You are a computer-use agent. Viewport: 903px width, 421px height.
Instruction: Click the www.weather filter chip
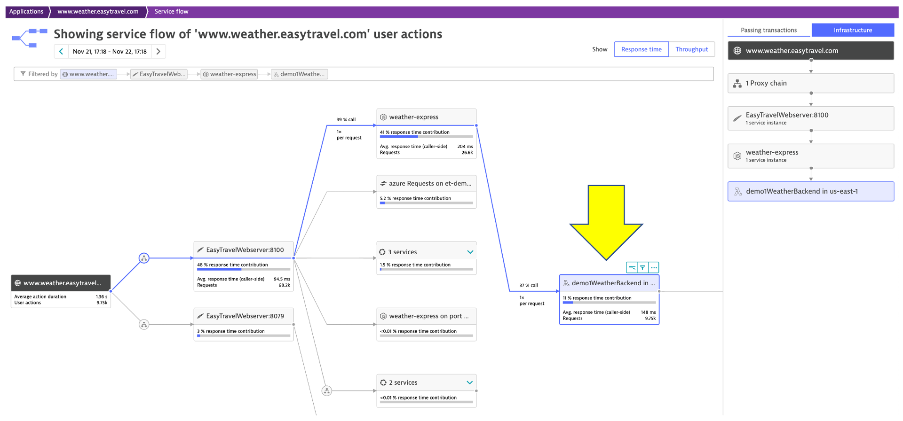tap(88, 74)
